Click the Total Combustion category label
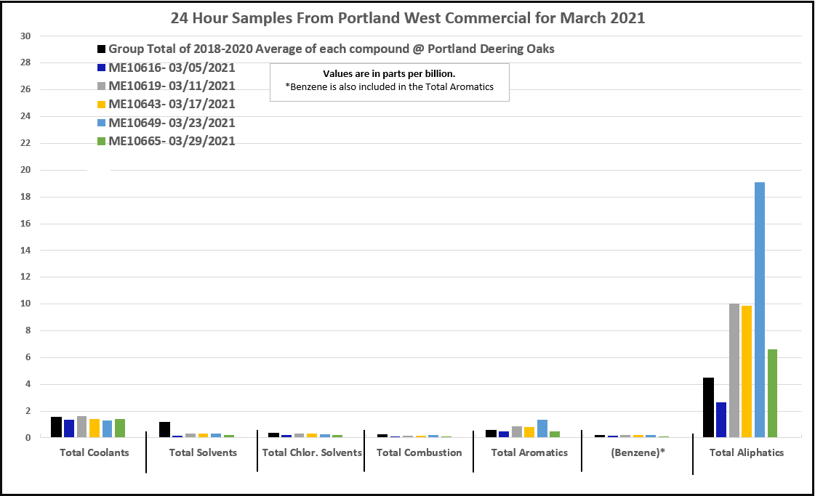The width and height of the screenshot is (815, 496). click(x=419, y=452)
